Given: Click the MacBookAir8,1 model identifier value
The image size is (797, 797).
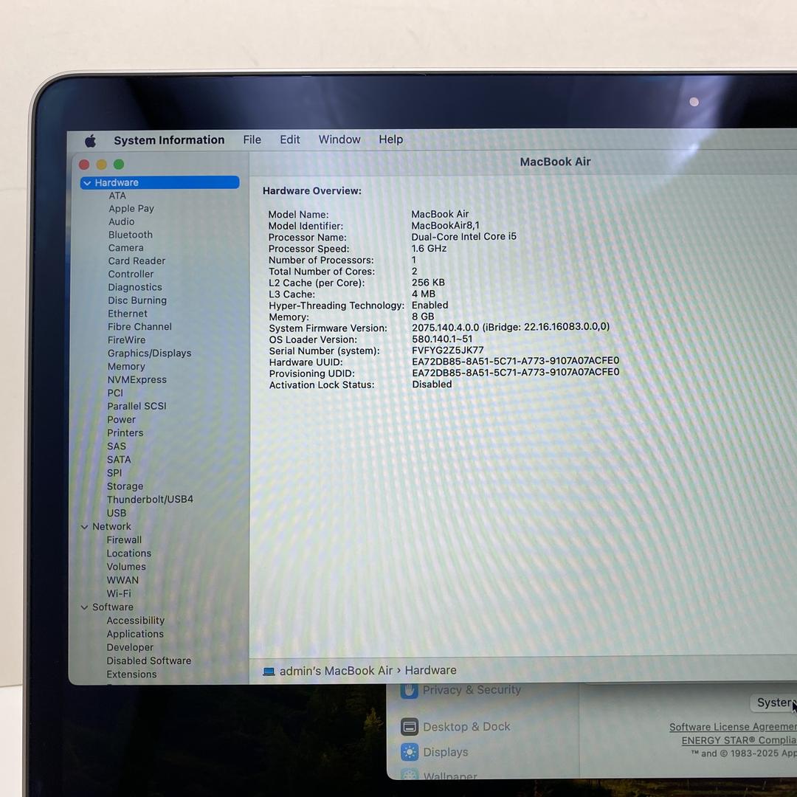Looking at the screenshot, I should (445, 225).
